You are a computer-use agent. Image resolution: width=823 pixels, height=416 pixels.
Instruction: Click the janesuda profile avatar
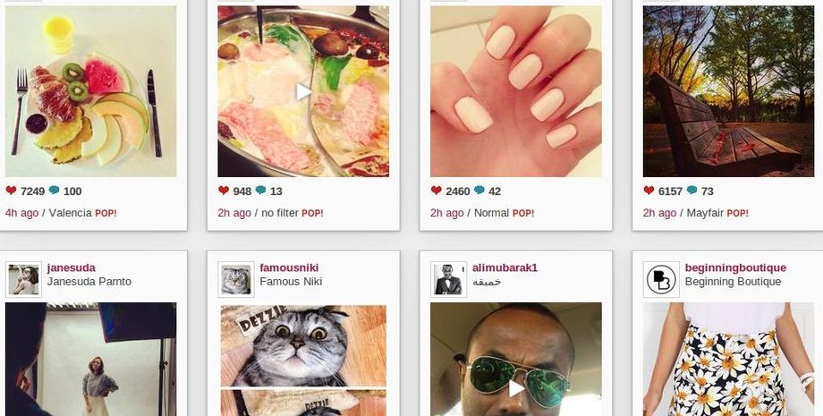click(23, 280)
